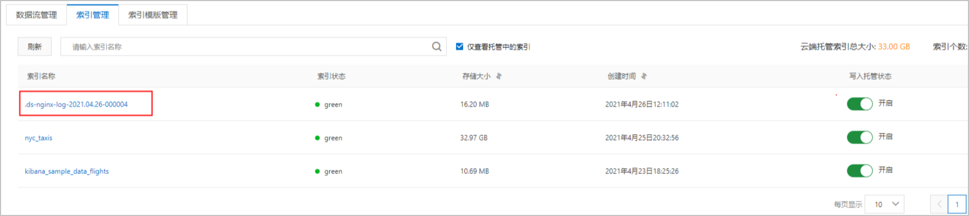969x216 pixels.
Task: Open the nyc_taxis index link
Action: pos(39,138)
